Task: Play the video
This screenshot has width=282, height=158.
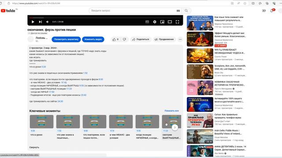Action: point(33,22)
